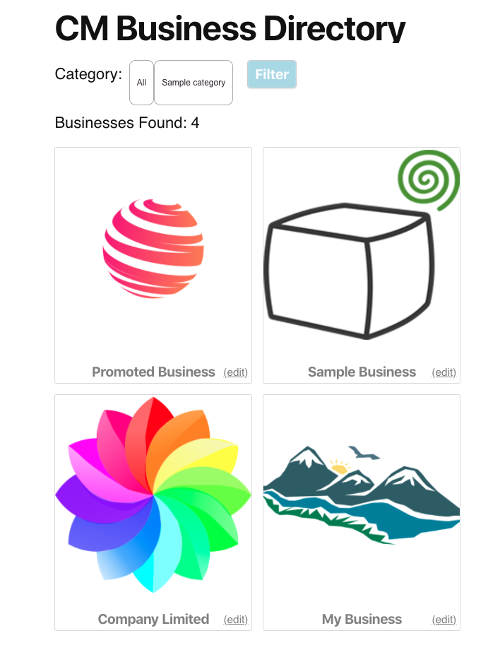Click the CM Business Directory heading
Image resolution: width=500 pixels, height=650 pixels.
[x=230, y=28]
